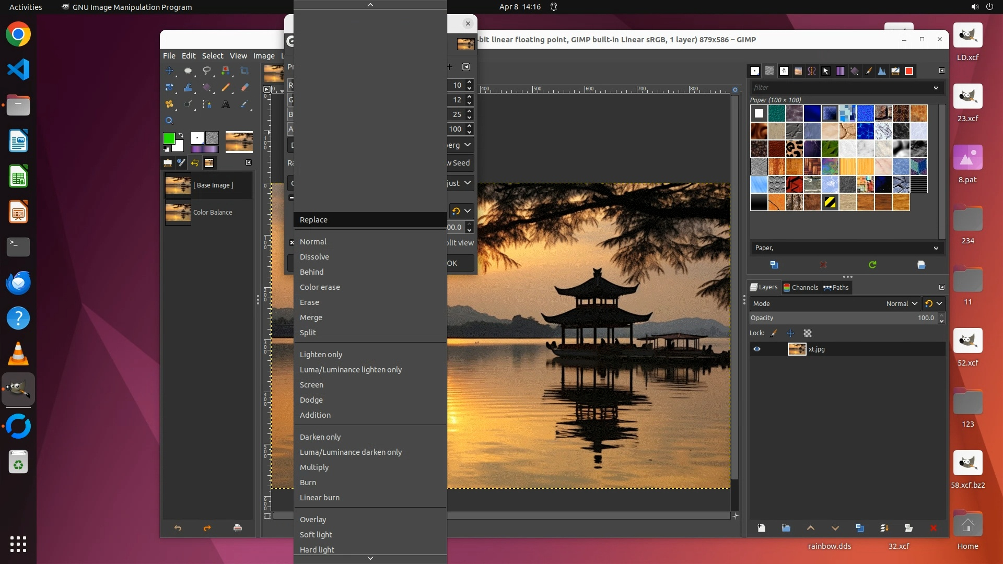The width and height of the screenshot is (1003, 564).
Task: Open the layer Mode dropdown showing Normal
Action: pyautogui.click(x=902, y=303)
